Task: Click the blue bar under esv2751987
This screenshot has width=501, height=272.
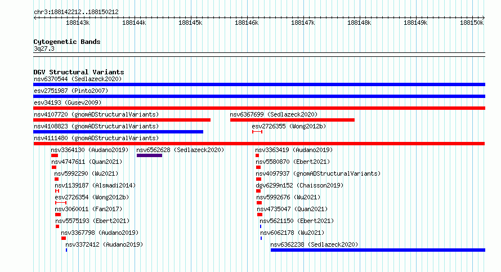Action: pos(259,96)
